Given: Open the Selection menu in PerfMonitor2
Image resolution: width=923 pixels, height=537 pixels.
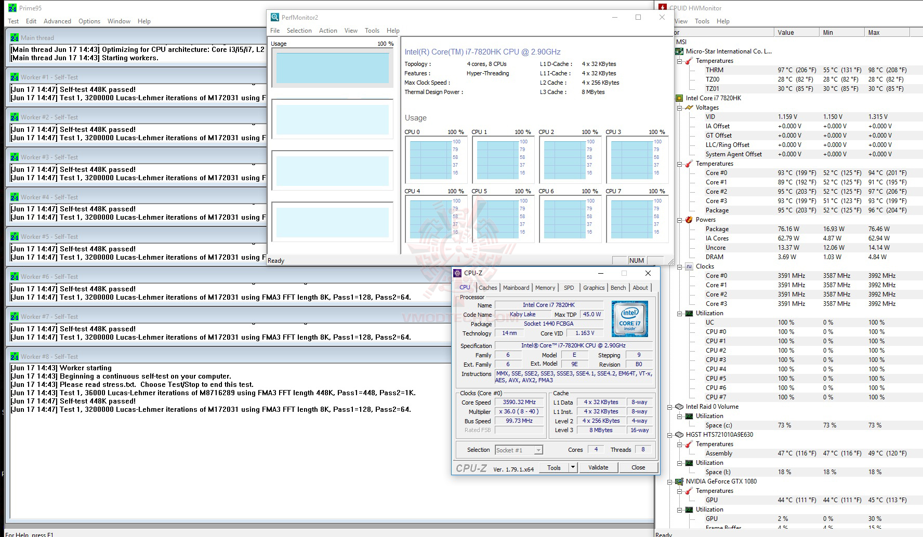Looking at the screenshot, I should 299,31.
